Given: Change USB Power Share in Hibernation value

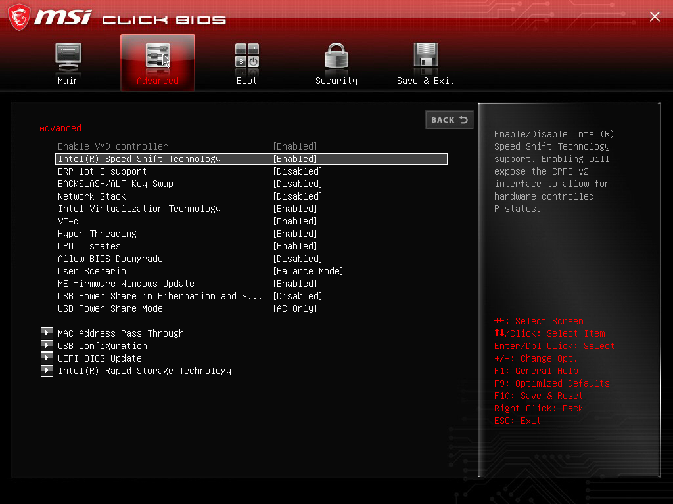Looking at the screenshot, I should click(x=298, y=296).
